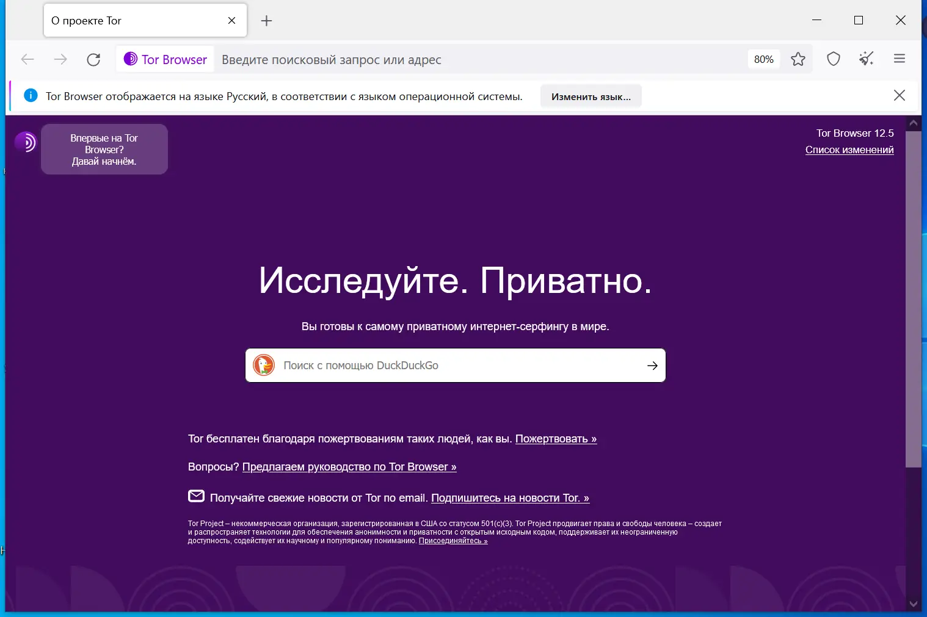Click the email envelope icon
927x617 pixels.
pyautogui.click(x=196, y=496)
